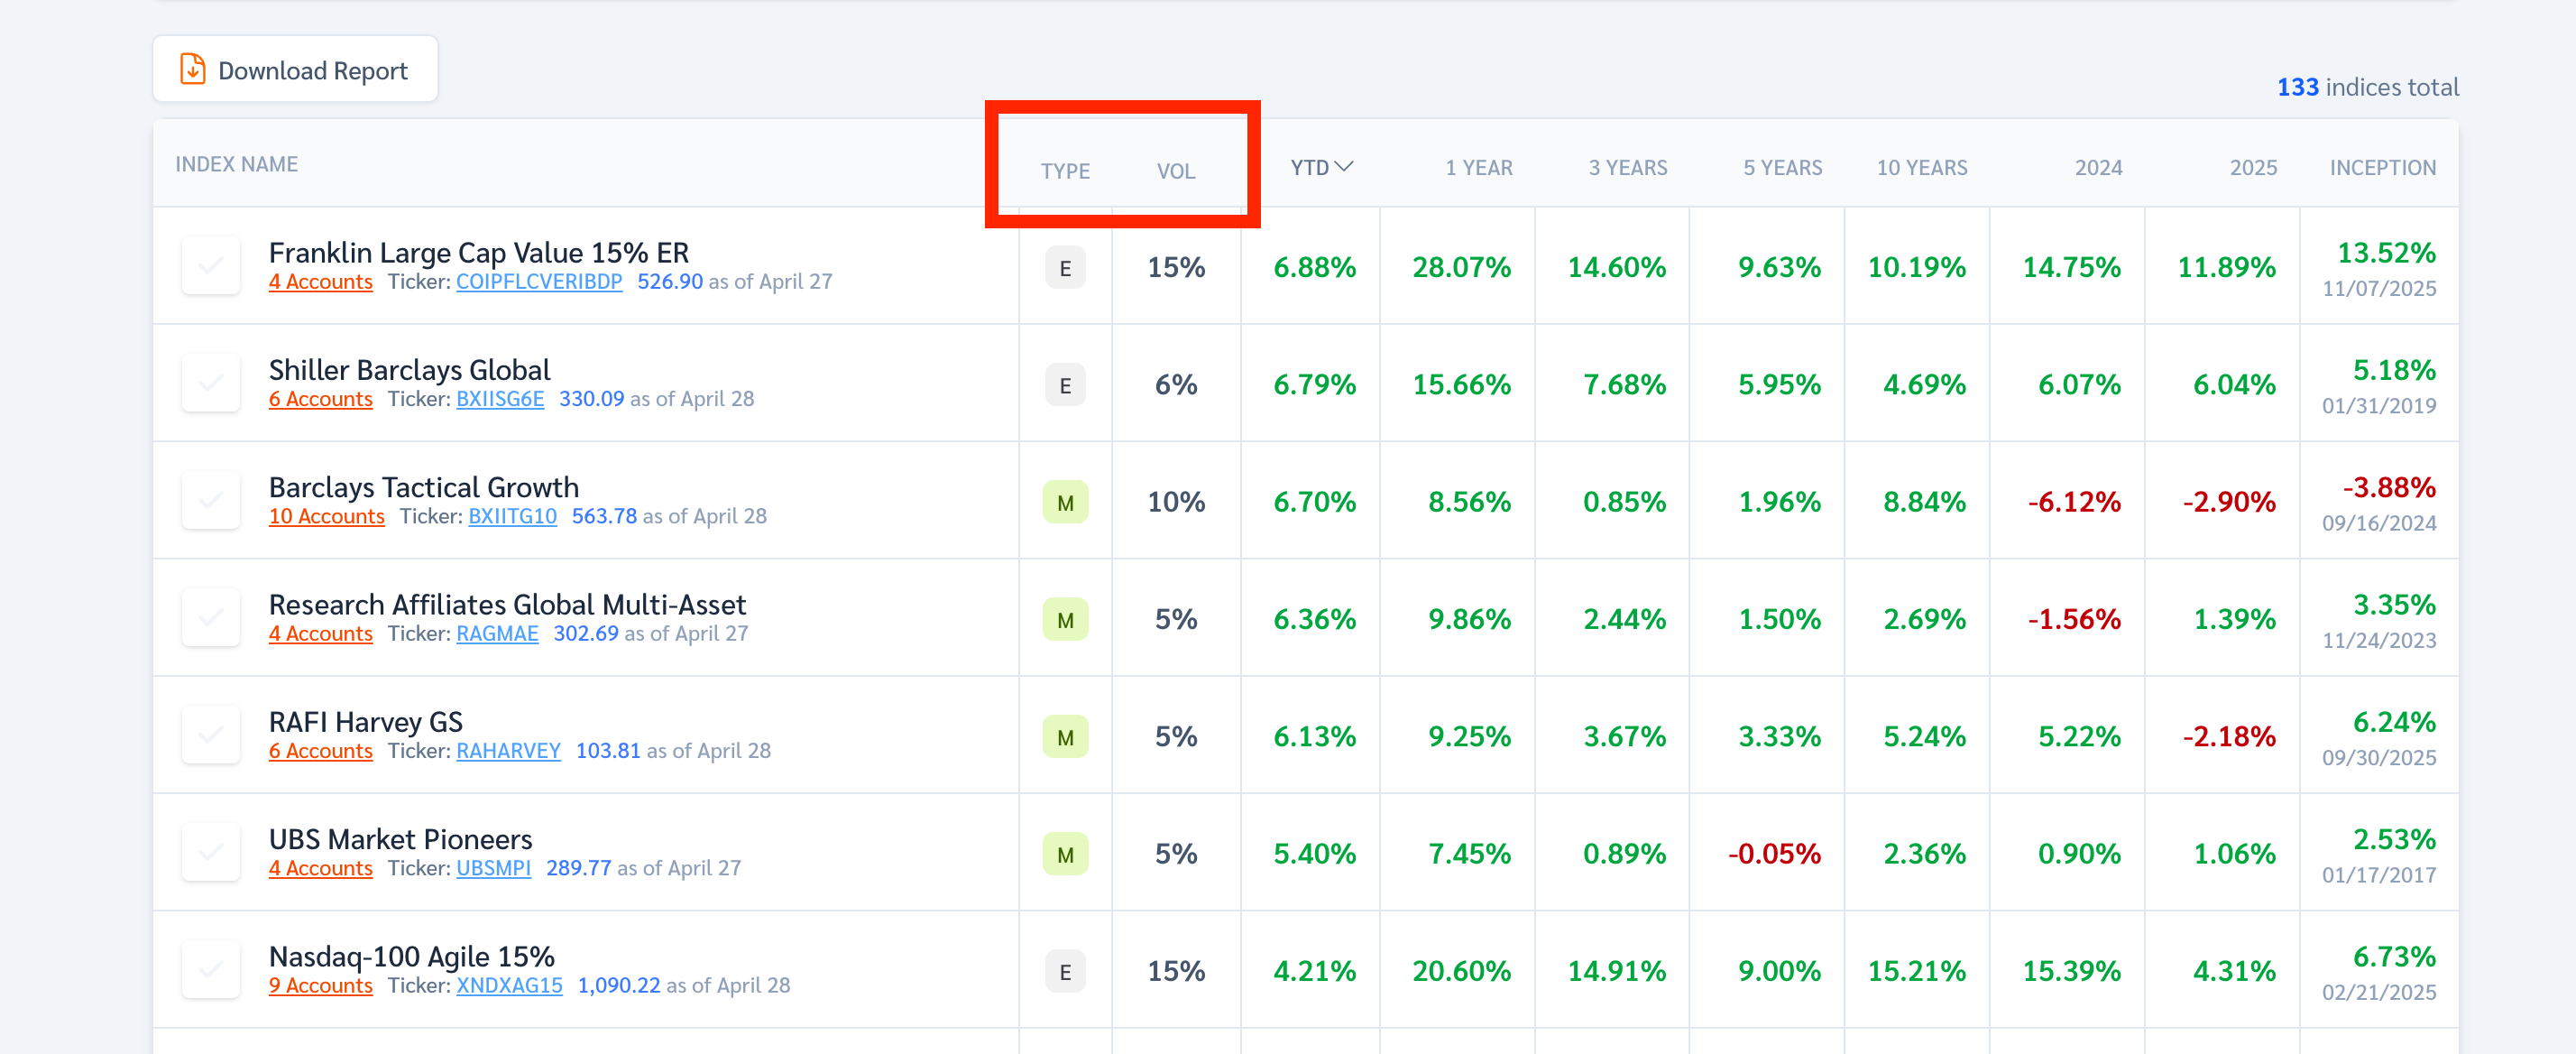2576x1054 pixels.
Task: Sort by 5 YEARS column header
Action: click(x=1783, y=167)
